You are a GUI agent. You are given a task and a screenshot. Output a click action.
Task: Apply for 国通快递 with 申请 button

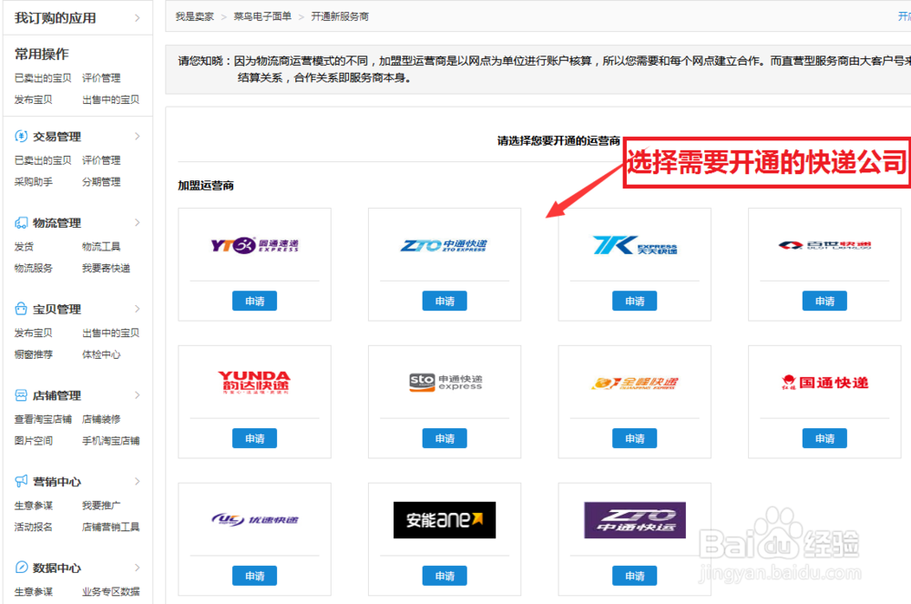pos(824,438)
